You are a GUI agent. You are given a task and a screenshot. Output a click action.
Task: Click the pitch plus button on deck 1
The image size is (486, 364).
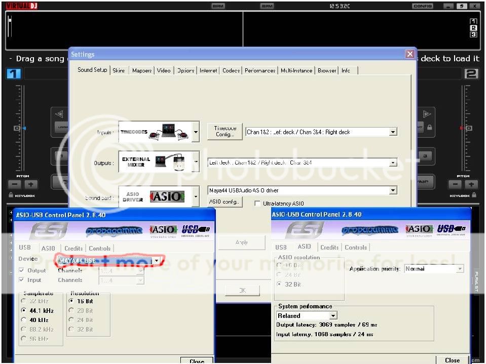(31, 184)
